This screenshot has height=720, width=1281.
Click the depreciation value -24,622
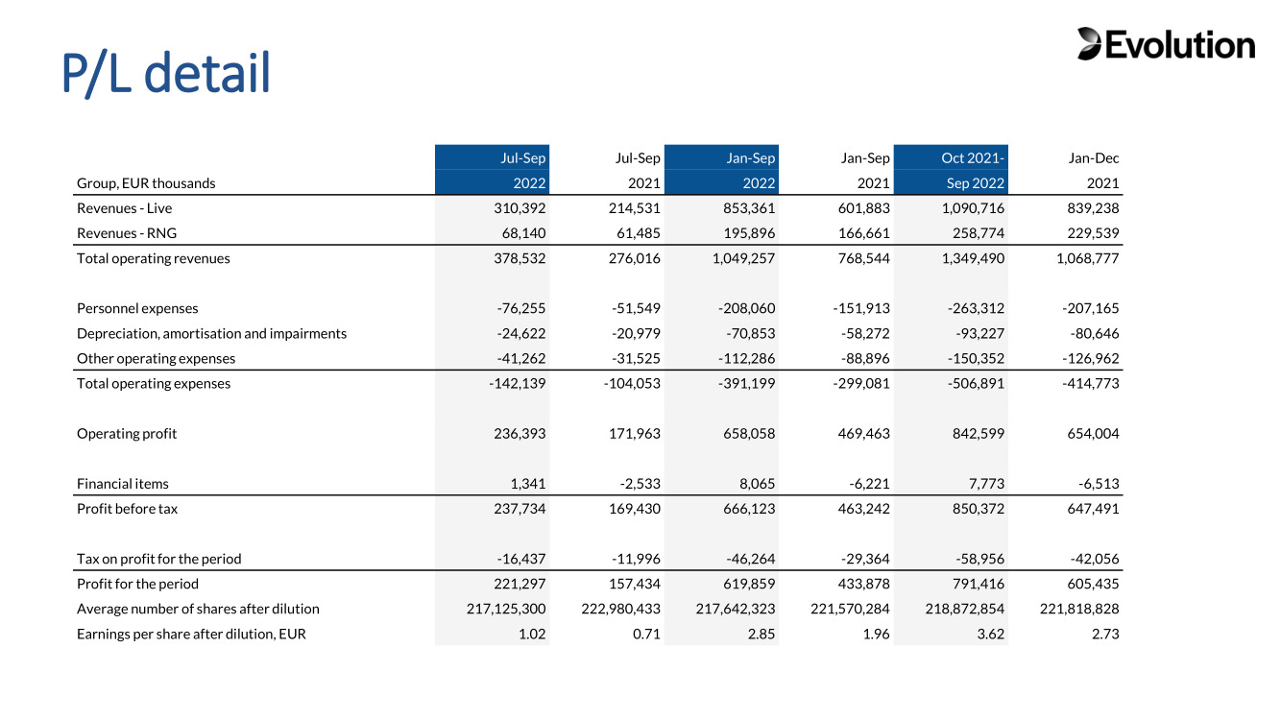(520, 333)
